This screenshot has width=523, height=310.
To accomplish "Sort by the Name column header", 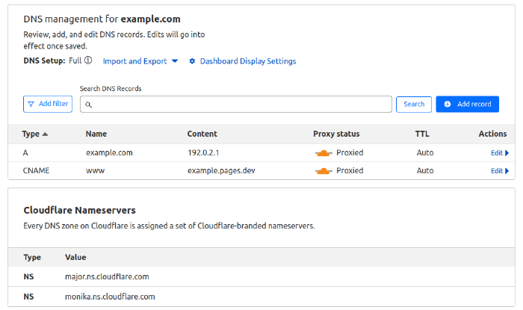I will [96, 134].
